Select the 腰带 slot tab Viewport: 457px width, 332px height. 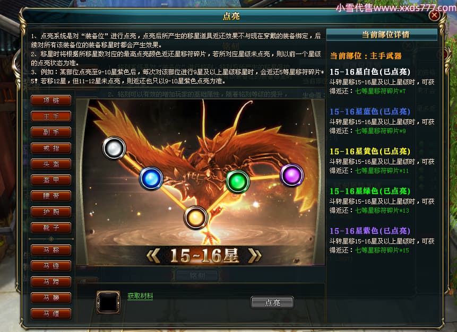pos(51,196)
